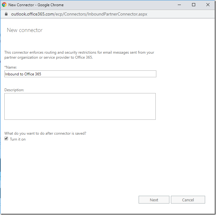This screenshot has width=216, height=215.
Task: Maximize the New Connector window
Action: 194,5
